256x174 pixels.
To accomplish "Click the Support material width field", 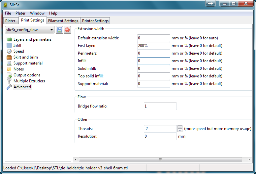I will pyautogui.click(x=154, y=84).
